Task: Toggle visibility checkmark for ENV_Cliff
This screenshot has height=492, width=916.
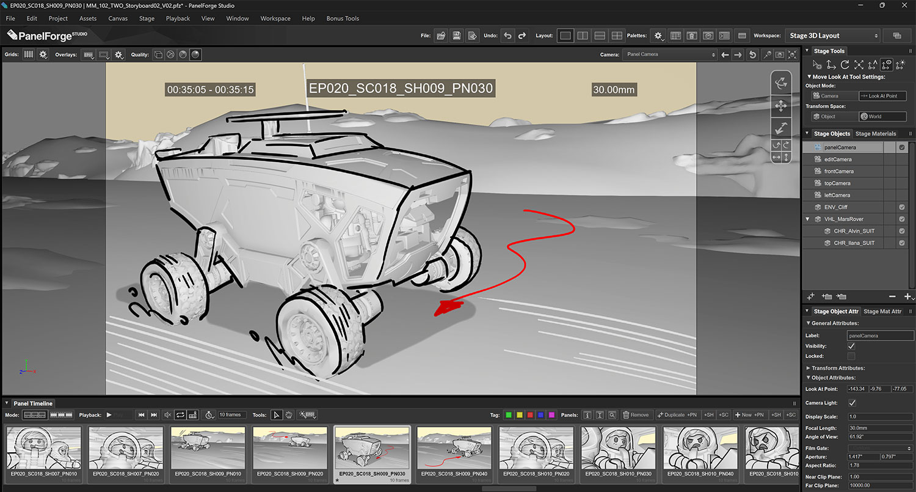Action: coord(901,207)
